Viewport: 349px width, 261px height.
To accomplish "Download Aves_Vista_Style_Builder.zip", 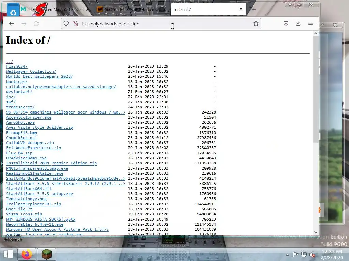I will [x=40, y=128].
